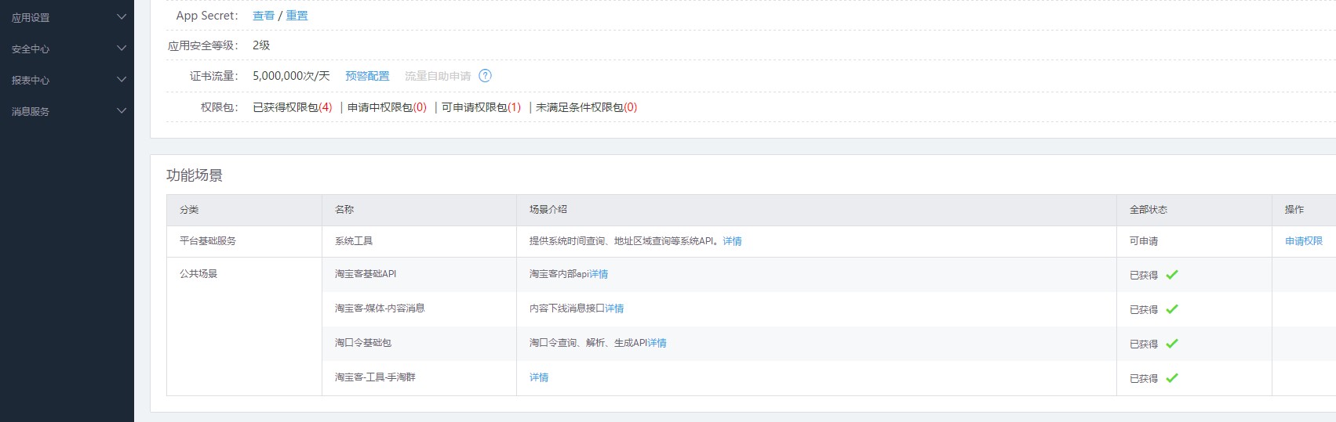Screen dimensions: 1336x422
Task: Click 申请权限 for 系统工具
Action: click(x=1304, y=241)
